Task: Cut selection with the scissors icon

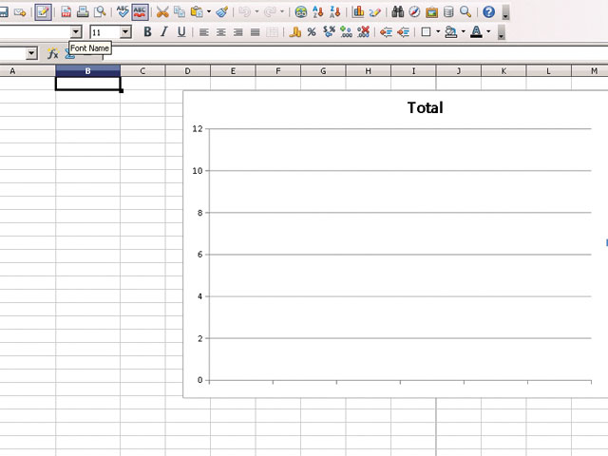Action: coord(162,12)
